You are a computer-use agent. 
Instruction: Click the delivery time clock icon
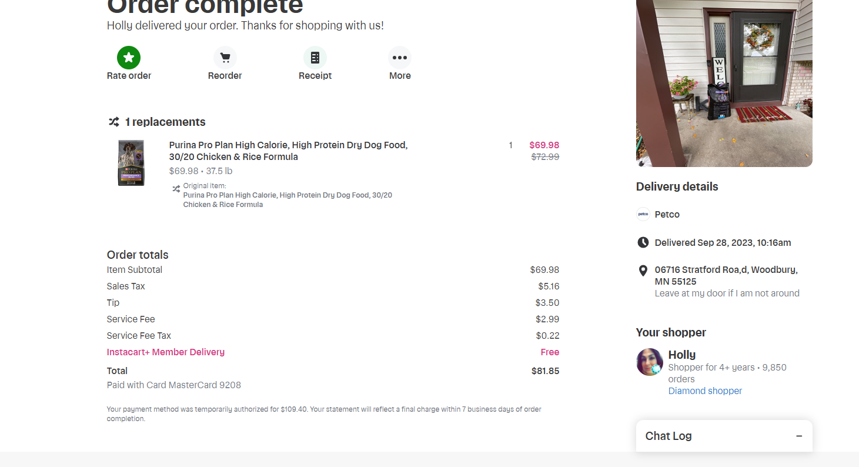(643, 242)
